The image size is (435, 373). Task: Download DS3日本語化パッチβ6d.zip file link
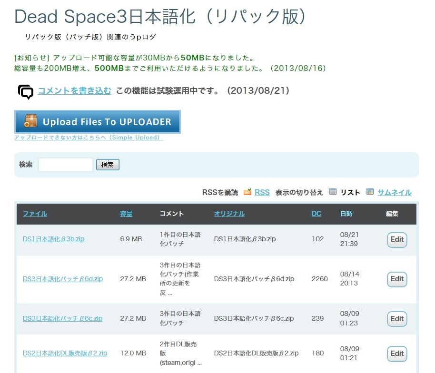point(63,279)
